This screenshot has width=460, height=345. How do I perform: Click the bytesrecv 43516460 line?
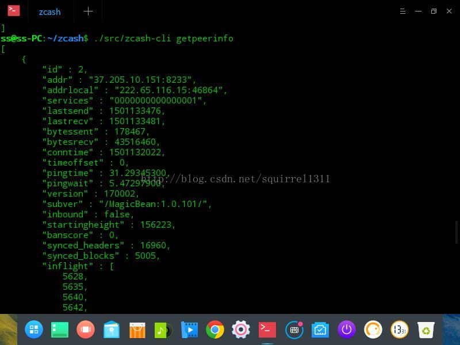[x=101, y=142]
